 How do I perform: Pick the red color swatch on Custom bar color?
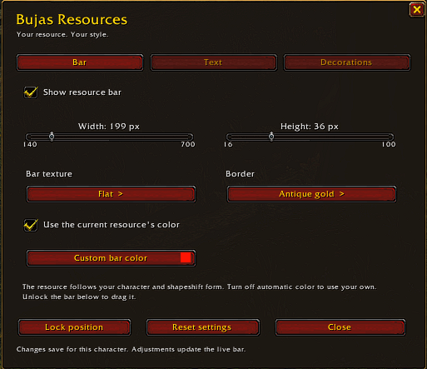(186, 257)
